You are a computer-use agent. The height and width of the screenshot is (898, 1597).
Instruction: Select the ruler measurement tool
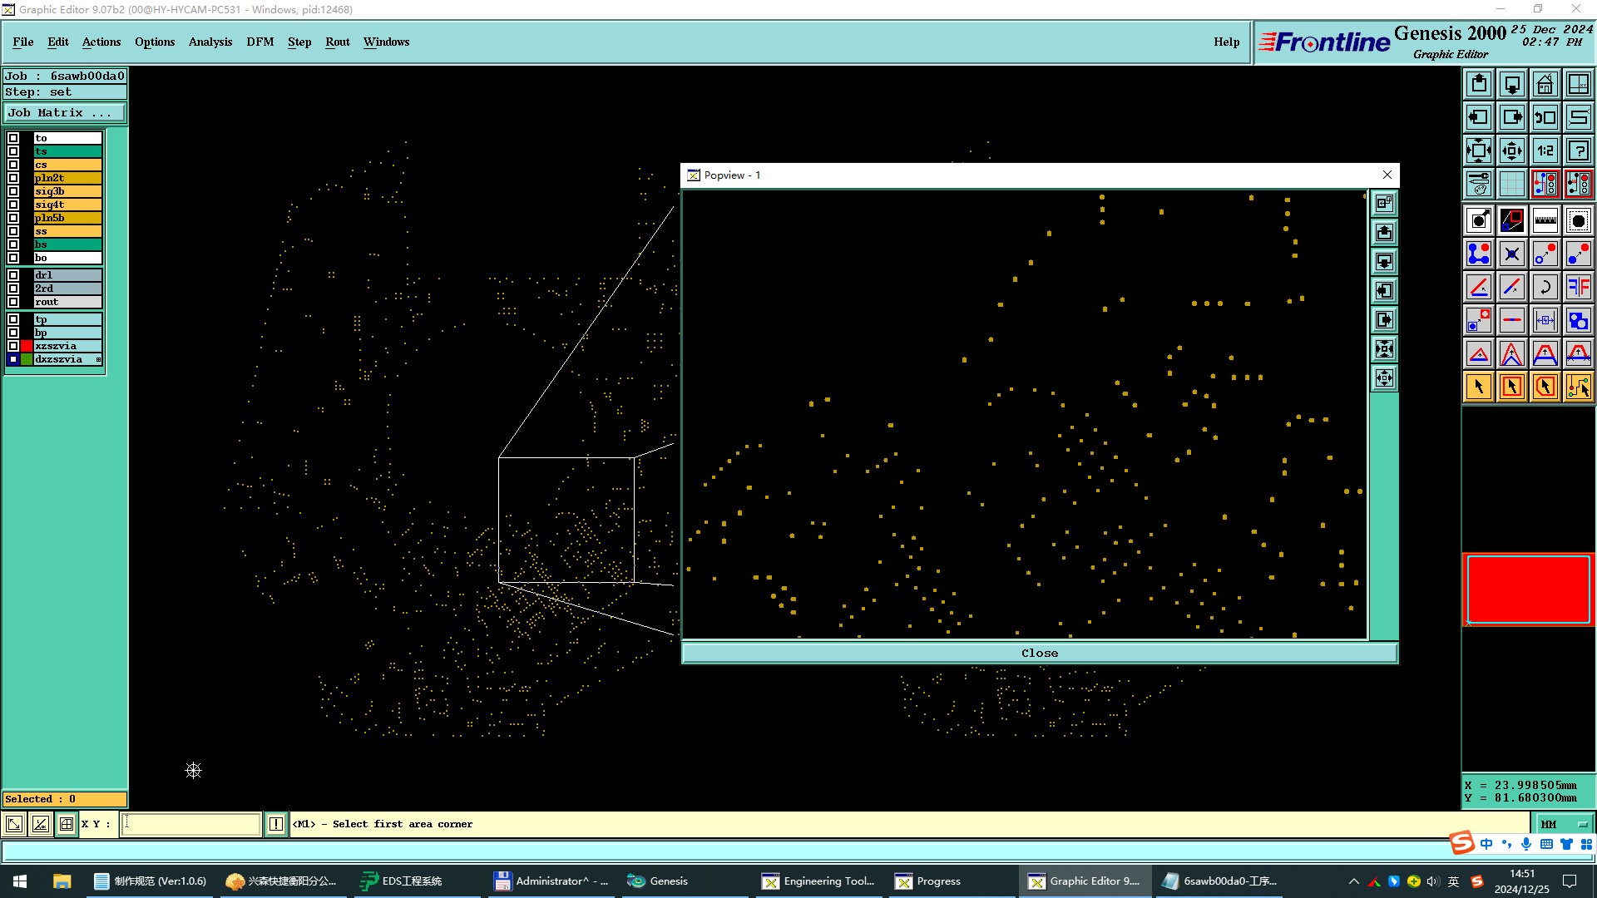click(x=1545, y=220)
